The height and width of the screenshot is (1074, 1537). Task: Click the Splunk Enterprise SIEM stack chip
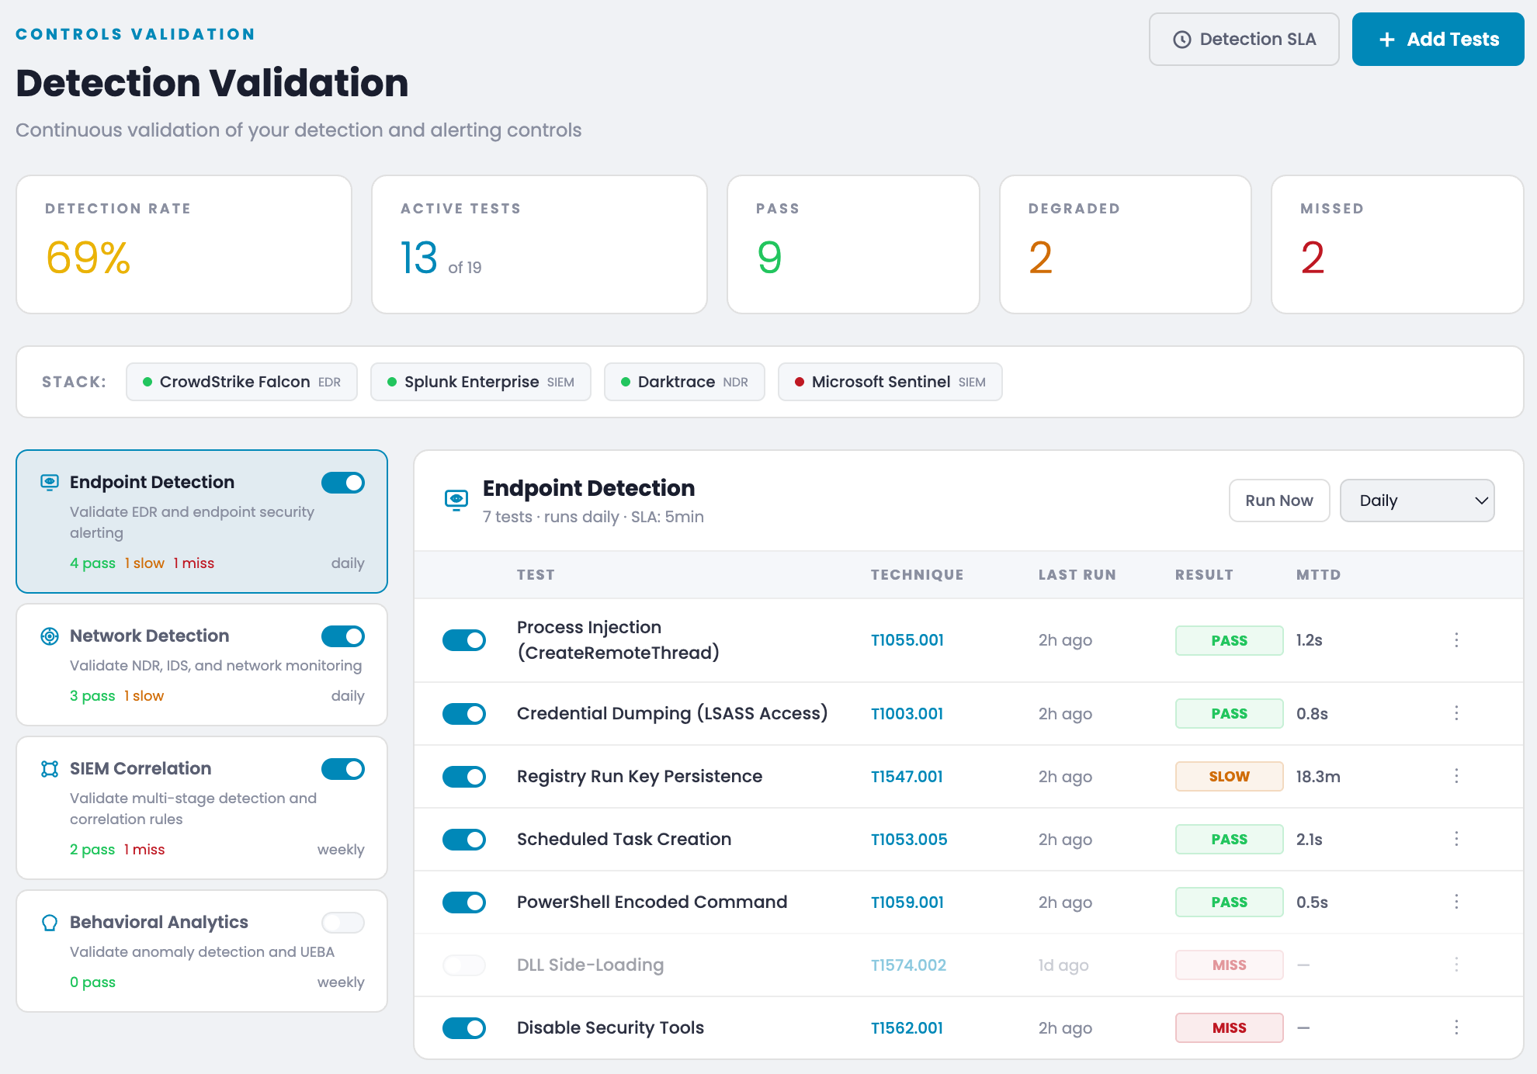[x=481, y=382]
